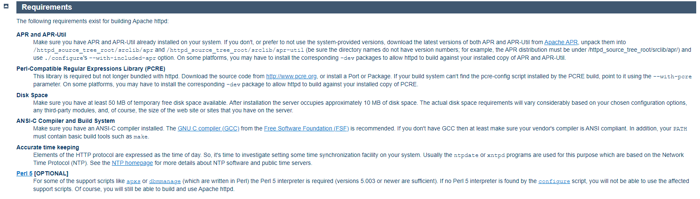Open the NTP homepage link
This screenshot has height=199, width=700.
132,163
